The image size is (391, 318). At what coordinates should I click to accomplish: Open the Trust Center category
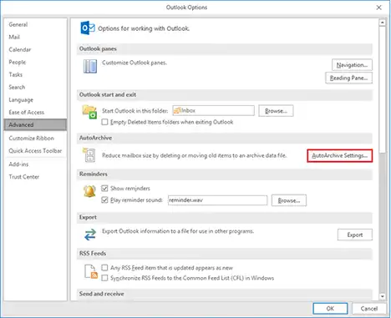click(35, 177)
